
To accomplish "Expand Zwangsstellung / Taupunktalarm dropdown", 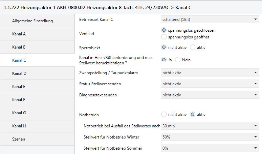I will 210,72.
